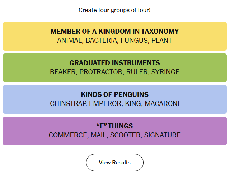Click the purple "E" Things heading
The height and width of the screenshot is (173, 230).
[x=115, y=126]
